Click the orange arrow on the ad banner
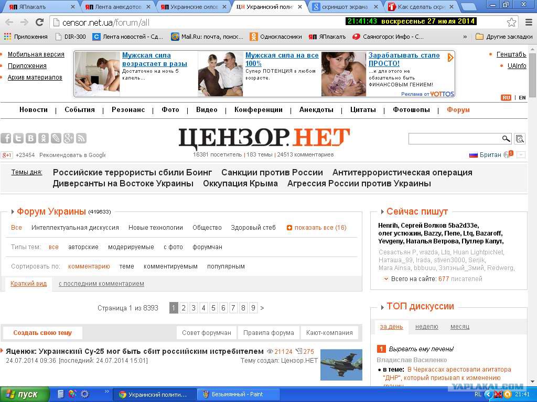The image size is (537, 402). (450, 58)
